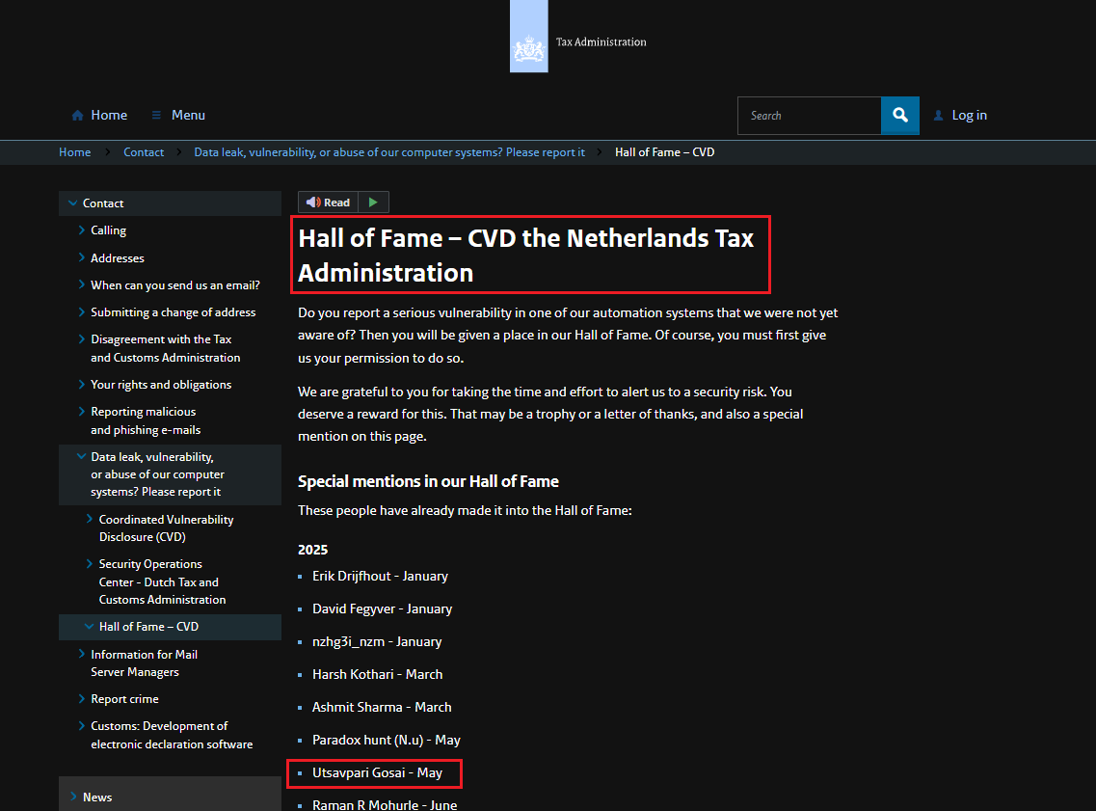Collapse the chevron beside Hall of Fame – CVD
The height and width of the screenshot is (811, 1096).
tap(90, 627)
